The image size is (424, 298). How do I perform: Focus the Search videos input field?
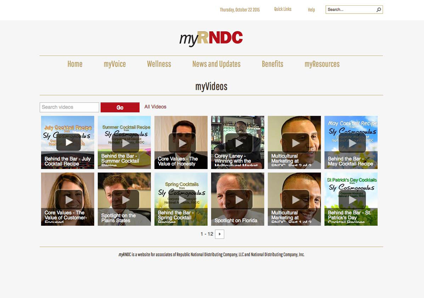pyautogui.click(x=69, y=107)
